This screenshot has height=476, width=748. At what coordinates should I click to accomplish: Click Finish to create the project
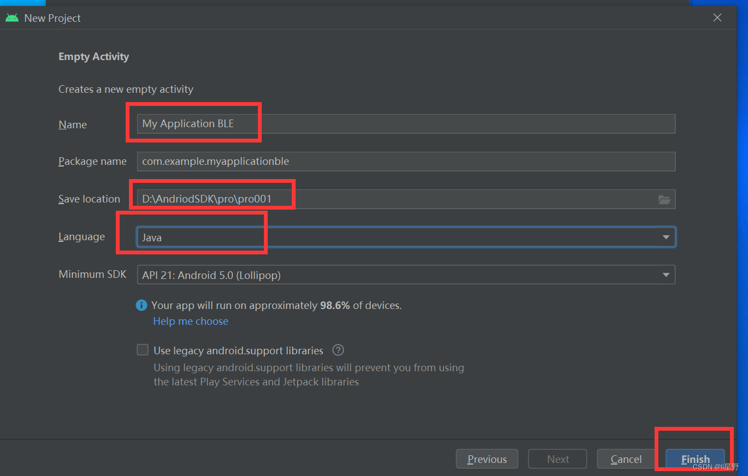pyautogui.click(x=696, y=459)
